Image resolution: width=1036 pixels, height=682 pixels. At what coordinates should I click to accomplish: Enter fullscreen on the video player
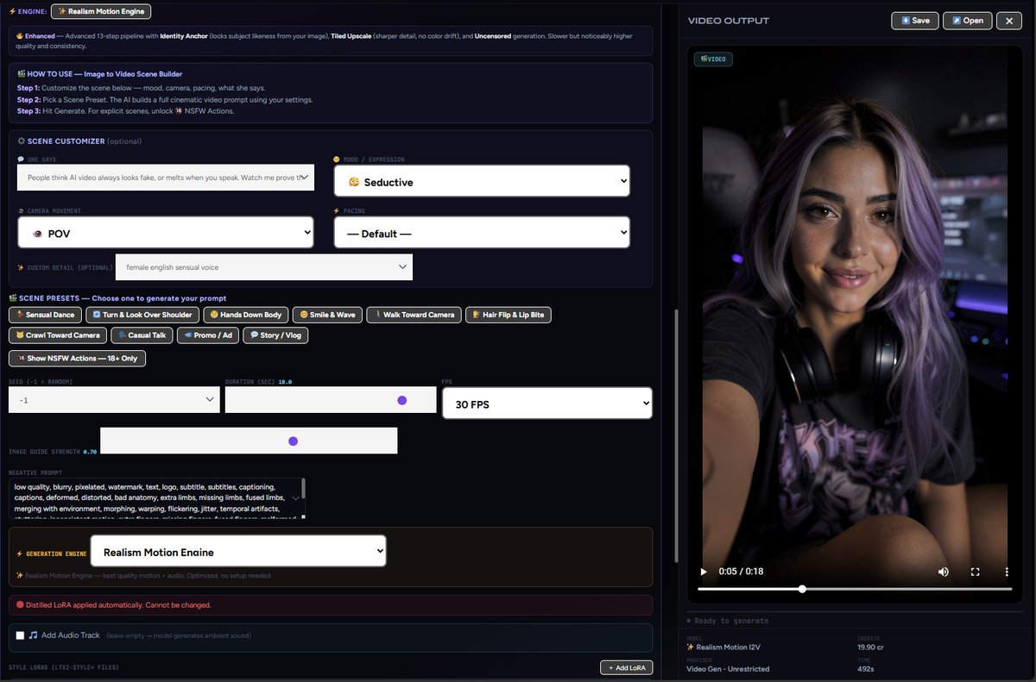[976, 572]
